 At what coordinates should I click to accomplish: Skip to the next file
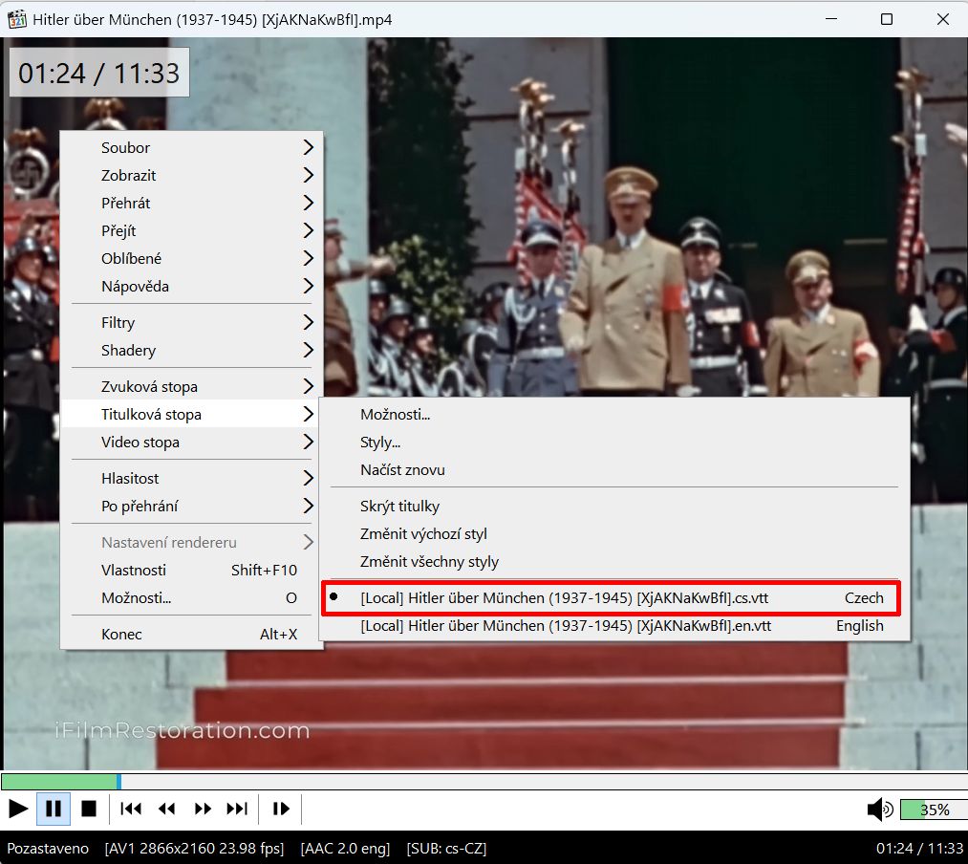coord(237,809)
